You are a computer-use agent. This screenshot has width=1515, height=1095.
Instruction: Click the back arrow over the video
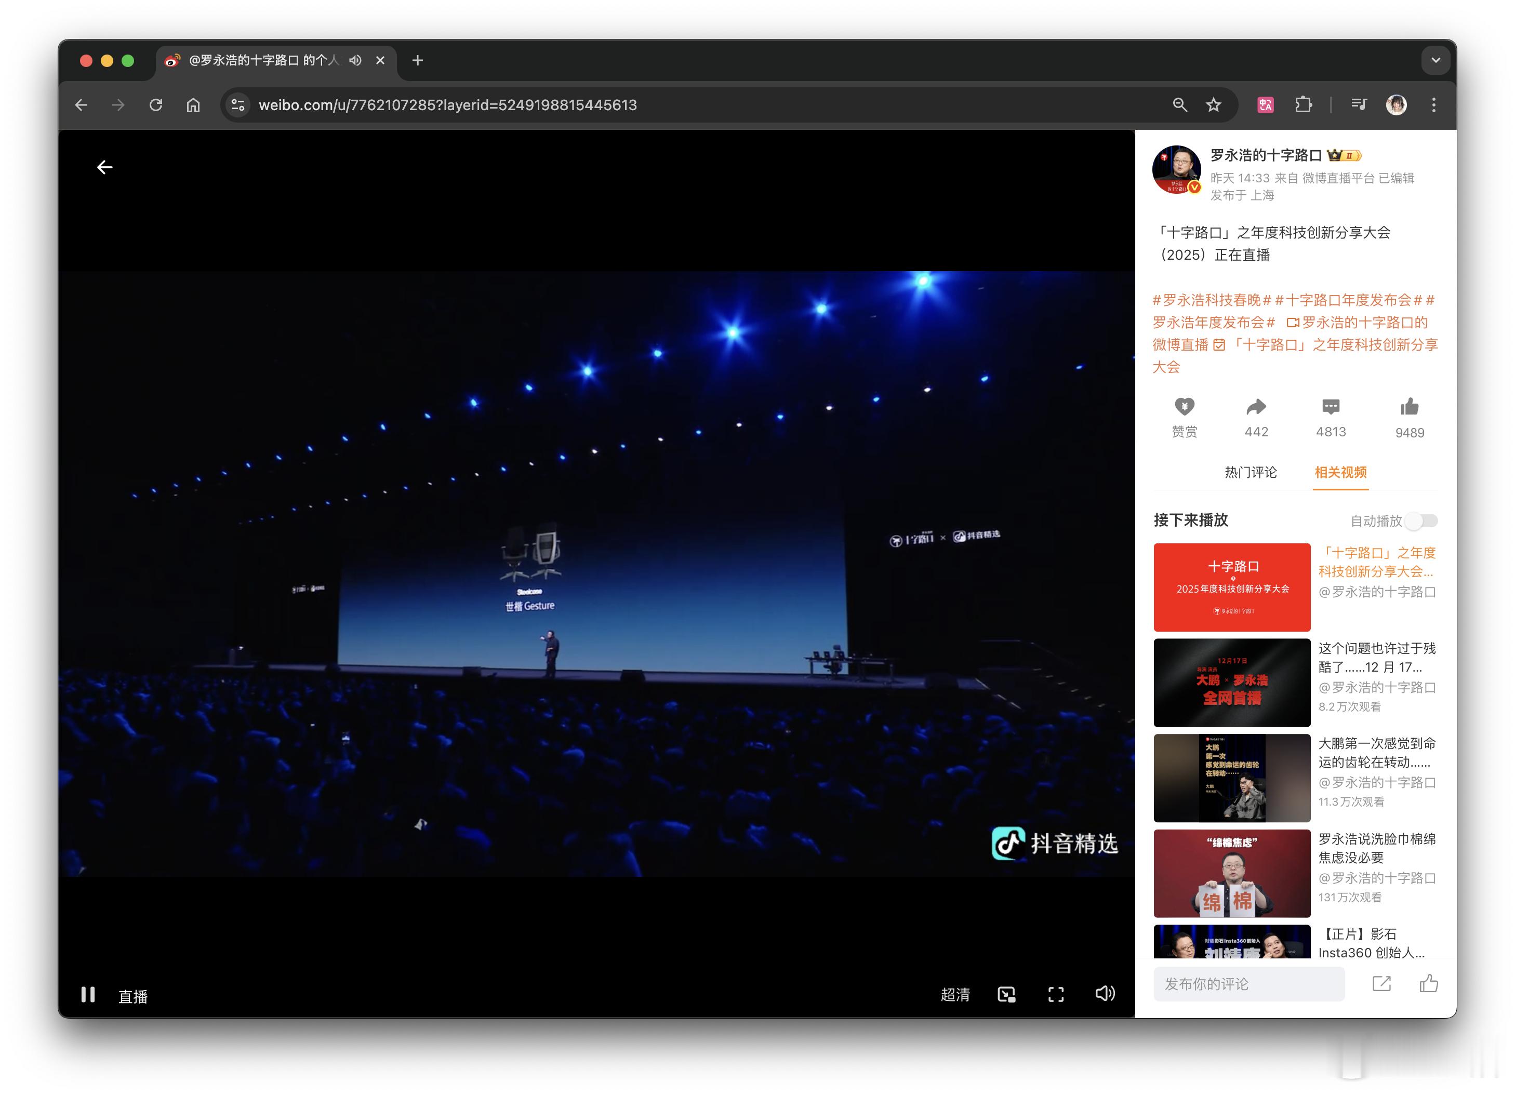tap(105, 168)
